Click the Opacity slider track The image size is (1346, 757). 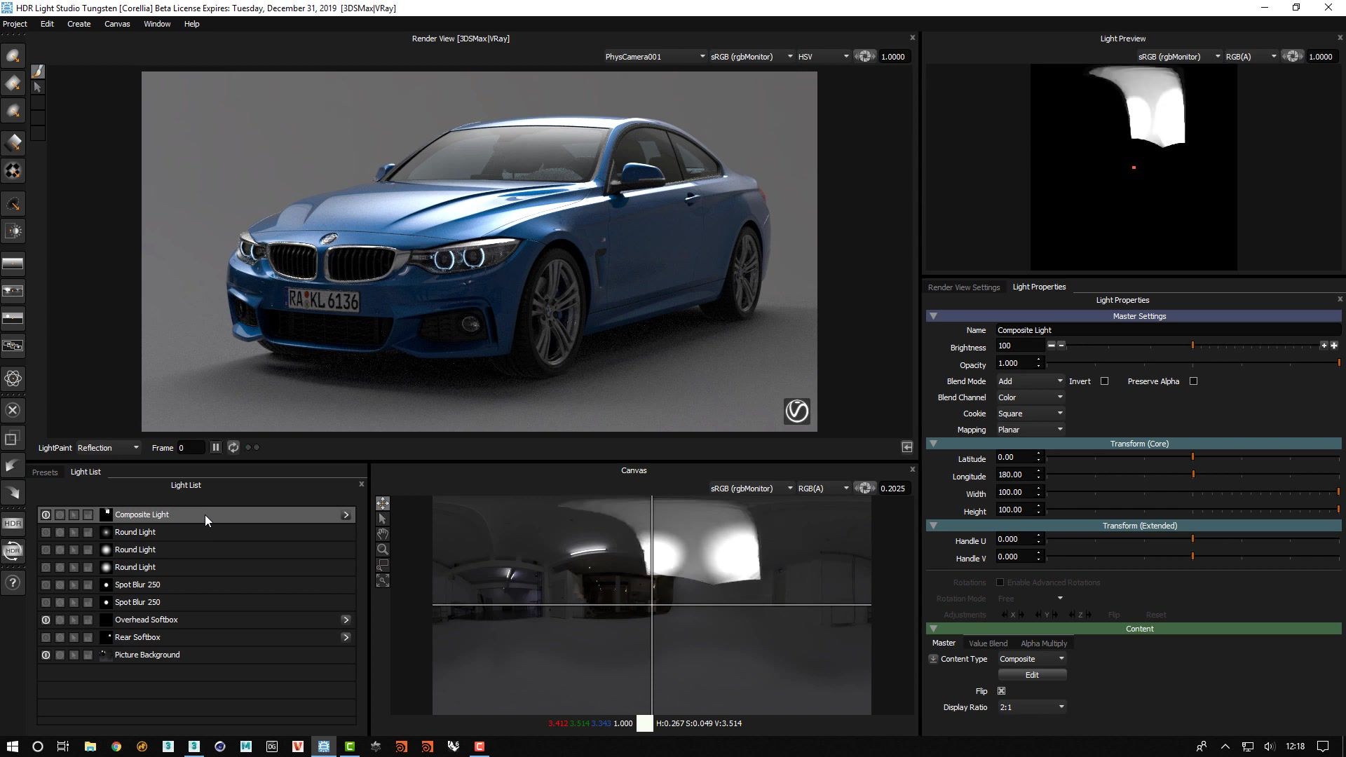(1193, 363)
